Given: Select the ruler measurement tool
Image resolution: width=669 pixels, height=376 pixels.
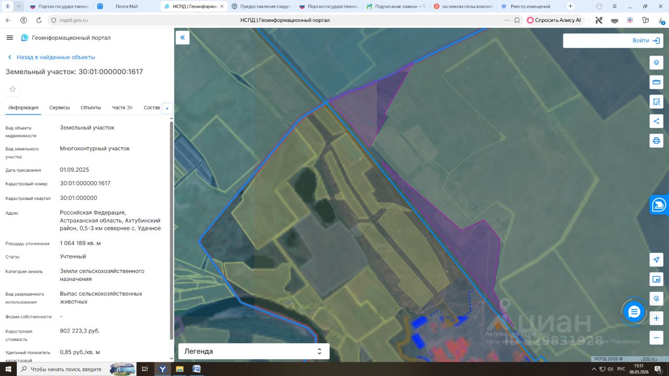Looking at the screenshot, I should point(656,82).
